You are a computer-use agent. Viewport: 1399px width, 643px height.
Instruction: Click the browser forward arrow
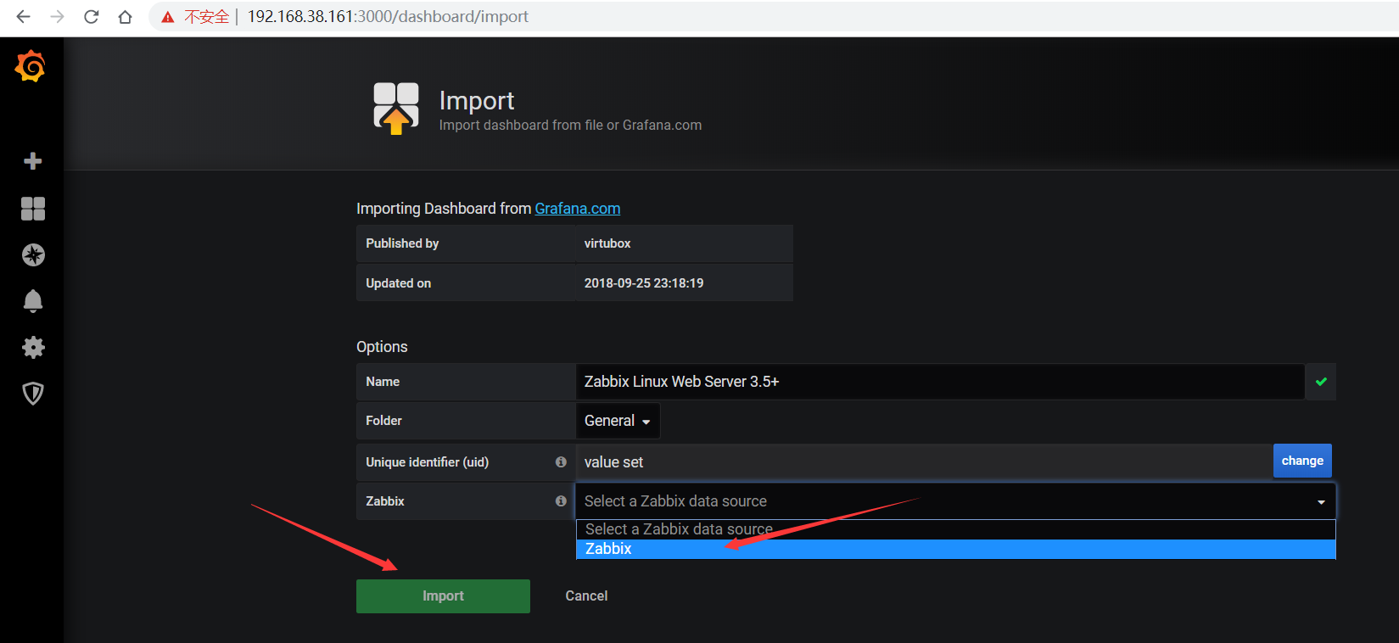(57, 17)
